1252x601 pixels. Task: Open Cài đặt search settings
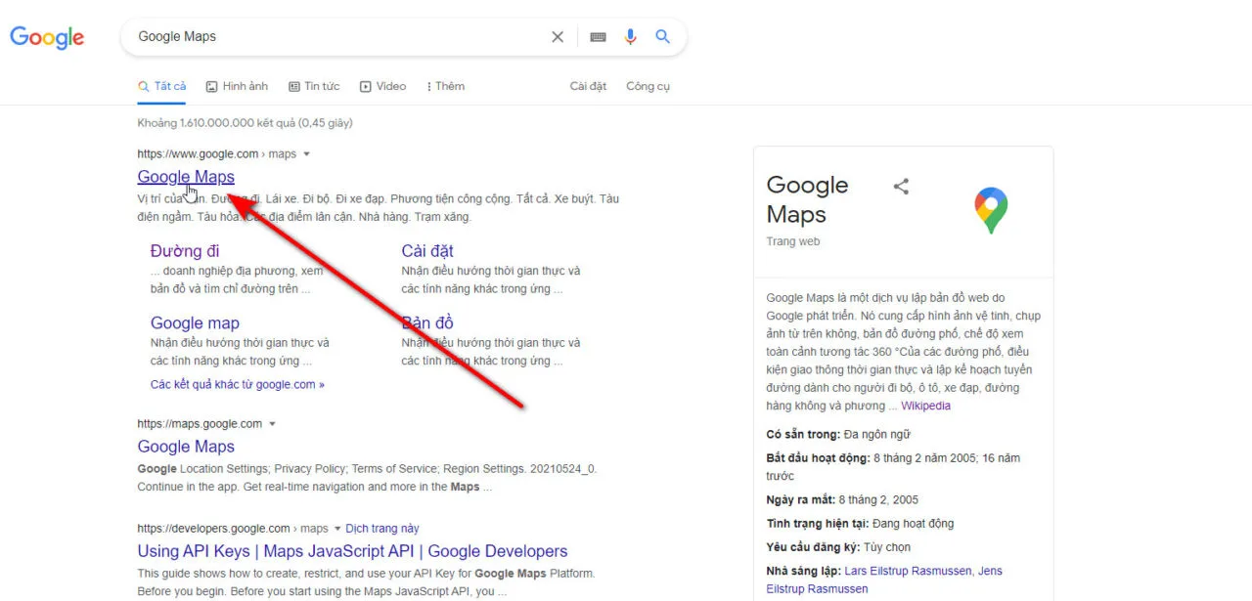[589, 86]
